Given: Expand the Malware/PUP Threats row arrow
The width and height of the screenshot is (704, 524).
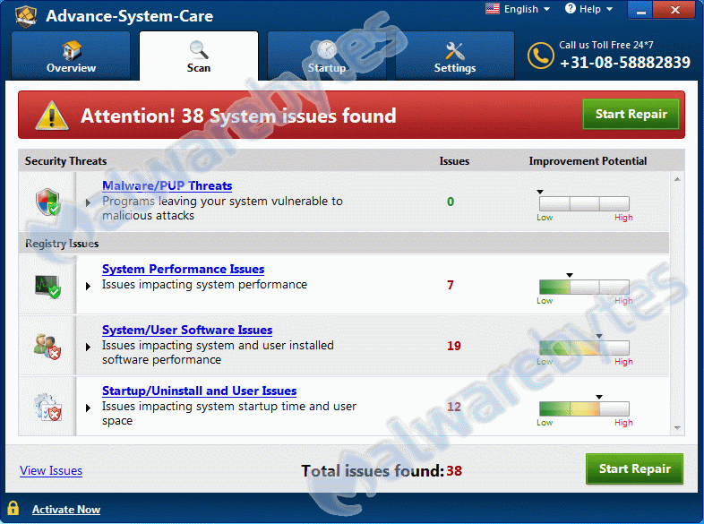Looking at the screenshot, I should pyautogui.click(x=88, y=203).
